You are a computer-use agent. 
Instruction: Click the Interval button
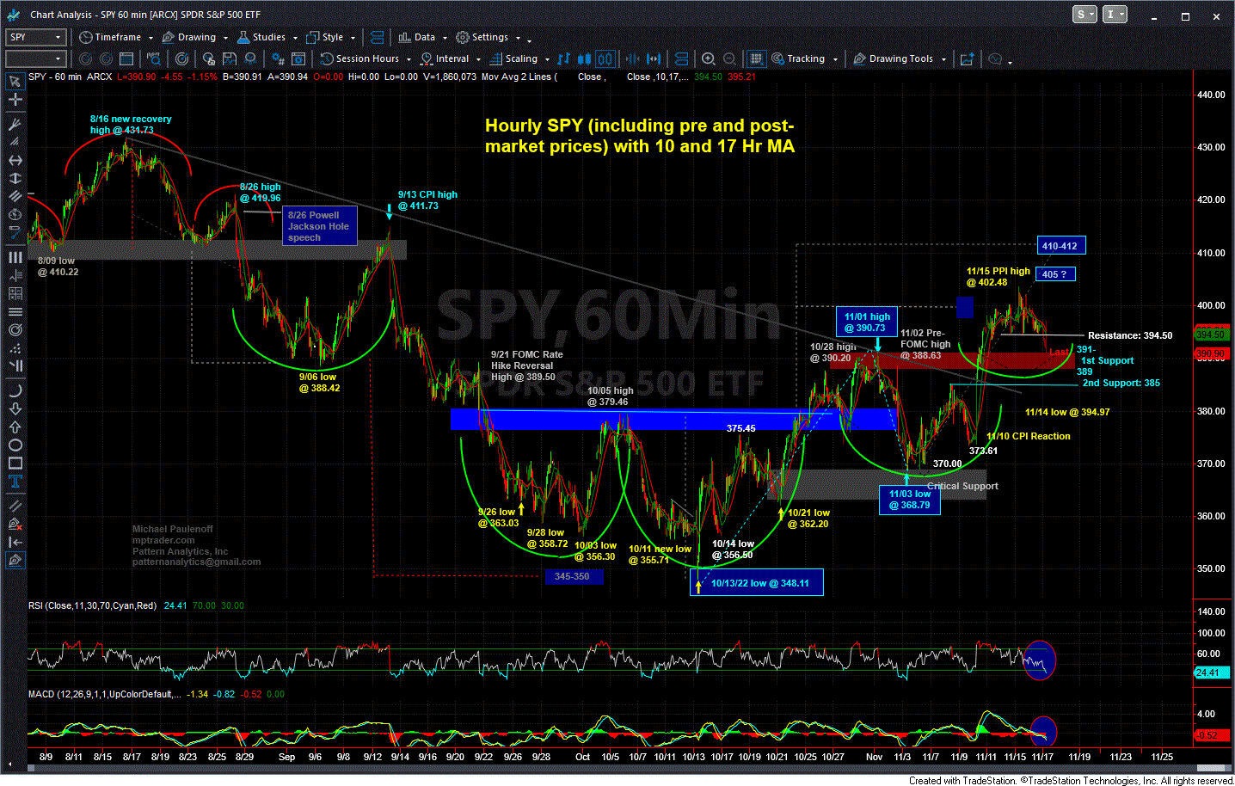[x=445, y=58]
